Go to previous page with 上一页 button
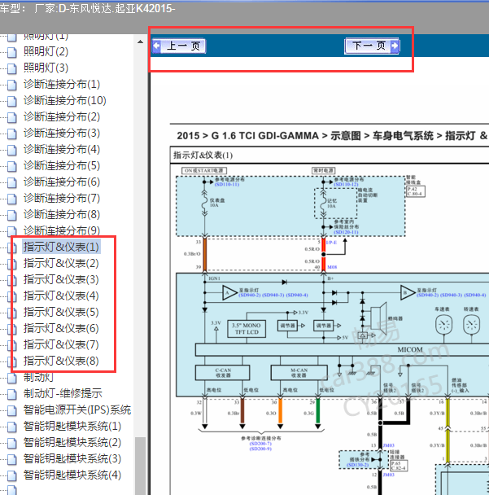Screen dimensions: 489x495 178,46
